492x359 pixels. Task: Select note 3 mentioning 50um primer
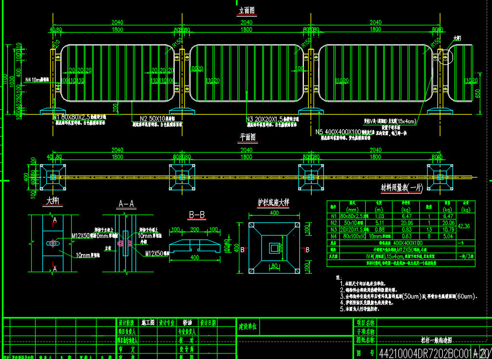point(410,296)
